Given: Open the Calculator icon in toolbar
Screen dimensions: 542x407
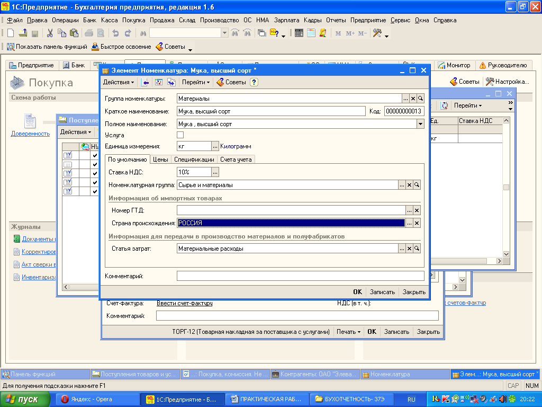Looking at the screenshot, I should pyautogui.click(x=299, y=33).
